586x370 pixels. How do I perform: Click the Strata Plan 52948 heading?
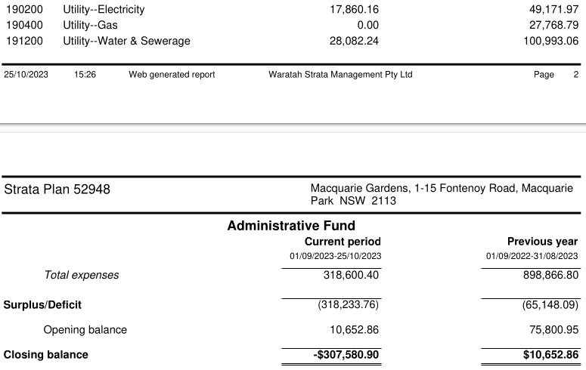[57, 190]
